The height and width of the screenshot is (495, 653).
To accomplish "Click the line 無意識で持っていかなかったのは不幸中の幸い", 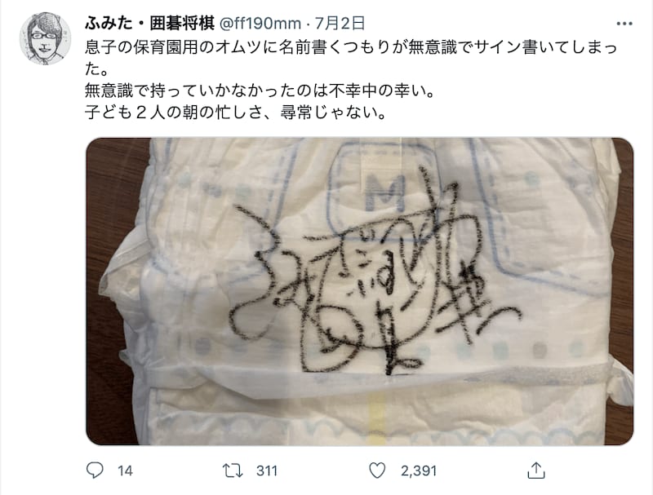I will point(260,91).
